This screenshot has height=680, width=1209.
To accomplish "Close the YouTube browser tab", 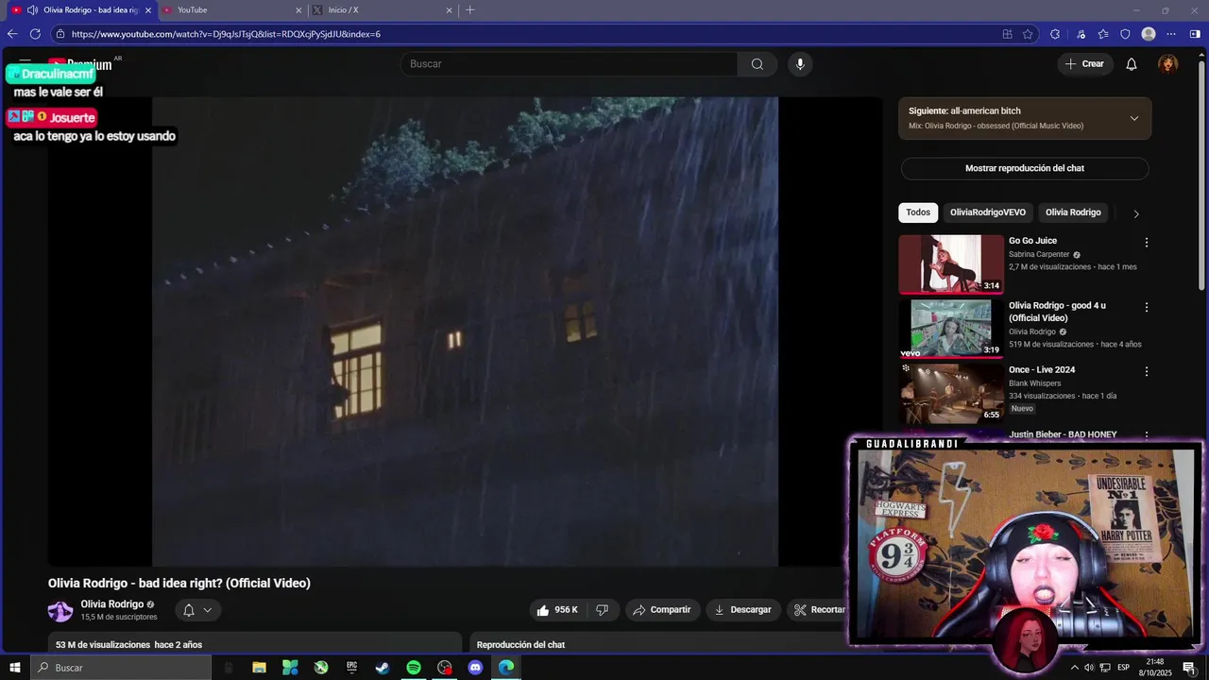I will [x=298, y=9].
